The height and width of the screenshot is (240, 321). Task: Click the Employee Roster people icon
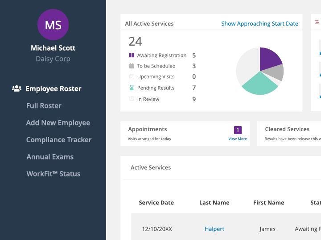[x=17, y=88]
